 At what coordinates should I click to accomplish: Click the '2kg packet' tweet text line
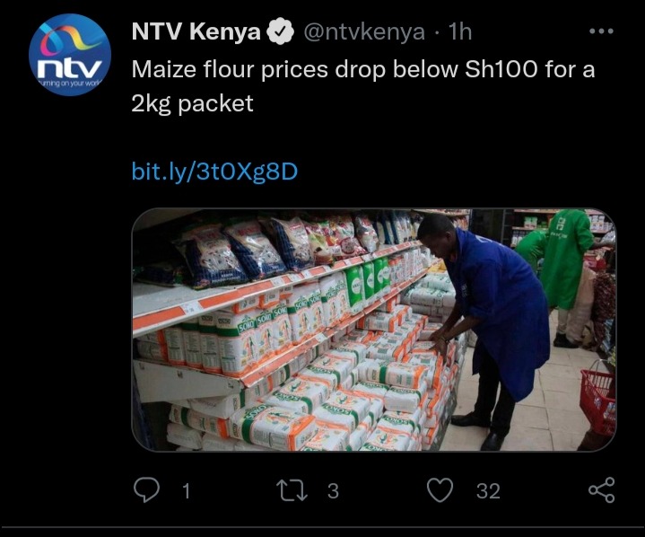point(193,103)
